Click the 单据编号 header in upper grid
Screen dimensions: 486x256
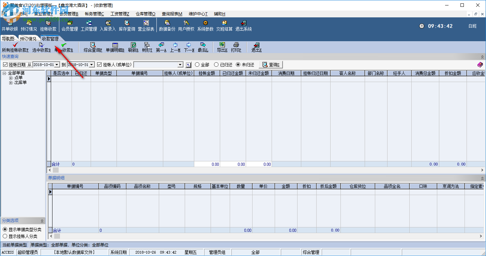click(x=140, y=73)
